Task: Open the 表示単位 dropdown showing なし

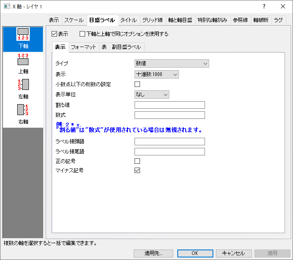Action: [x=152, y=95]
